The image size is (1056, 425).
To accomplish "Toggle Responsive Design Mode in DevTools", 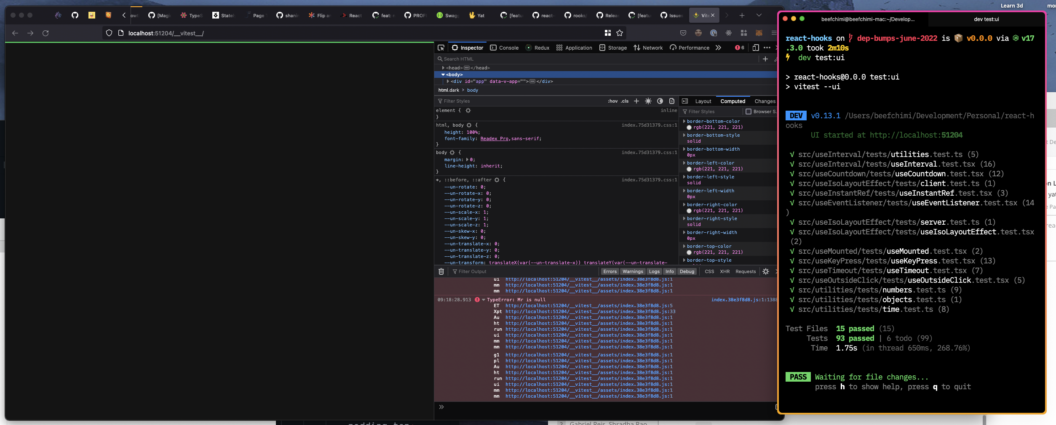I will tap(756, 48).
